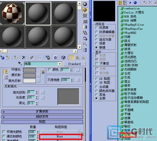This screenshot has height=141, width=157.
Task: Click the Make Unique icon
Action: 40,57
